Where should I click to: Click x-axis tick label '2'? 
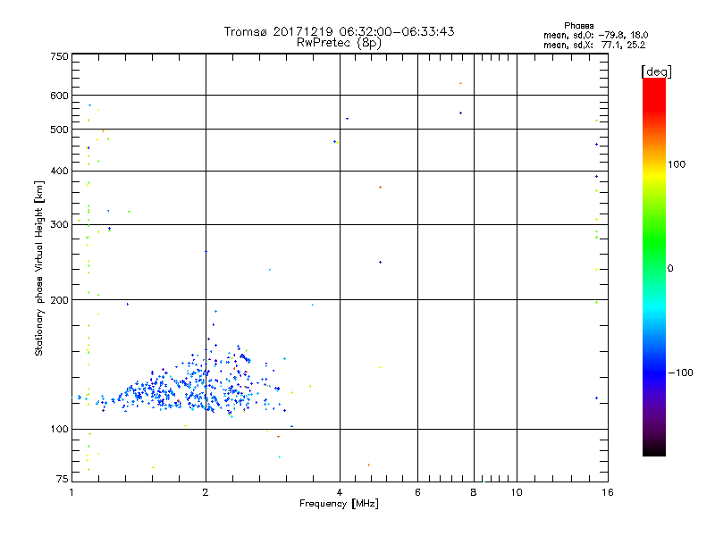(206, 492)
